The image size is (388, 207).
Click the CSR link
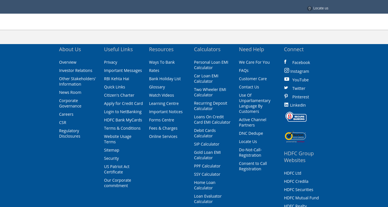[62, 123]
